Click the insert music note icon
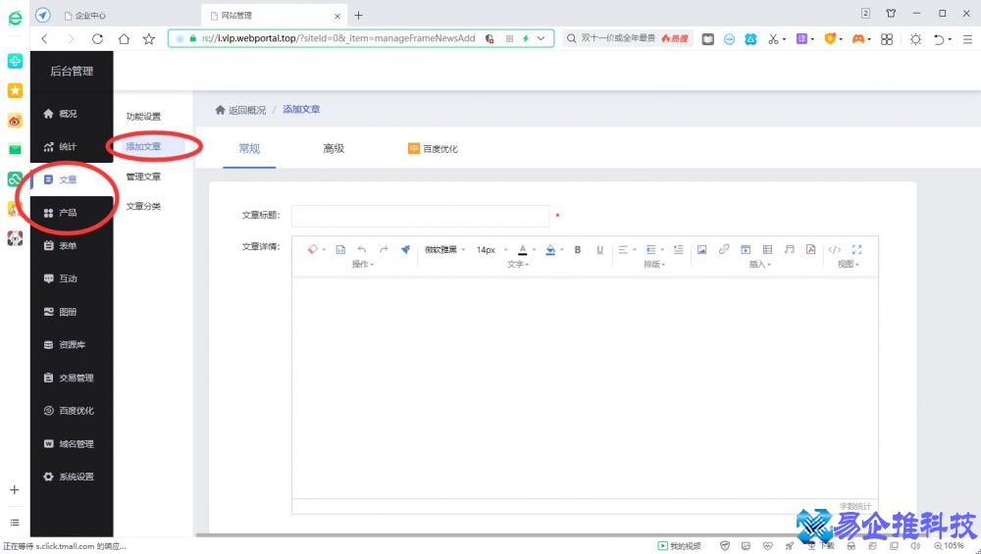Screen dimensions: 981x554 pyautogui.click(x=790, y=249)
